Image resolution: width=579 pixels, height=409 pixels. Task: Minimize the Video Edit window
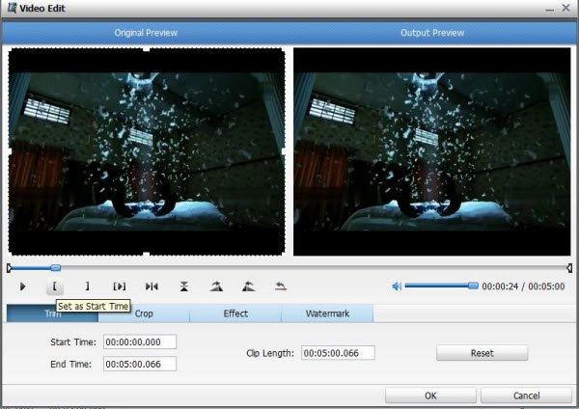[550, 8]
